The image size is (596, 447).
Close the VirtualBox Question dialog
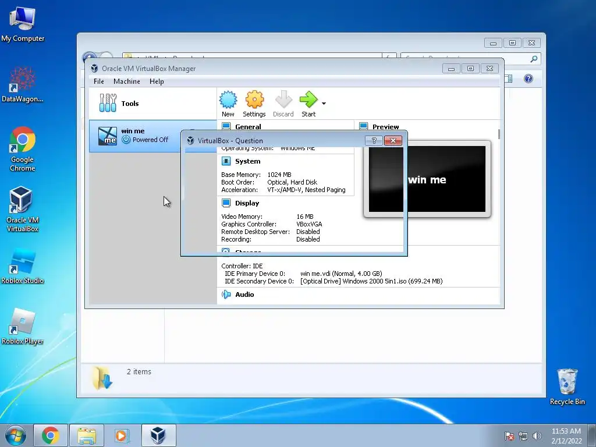[393, 141]
